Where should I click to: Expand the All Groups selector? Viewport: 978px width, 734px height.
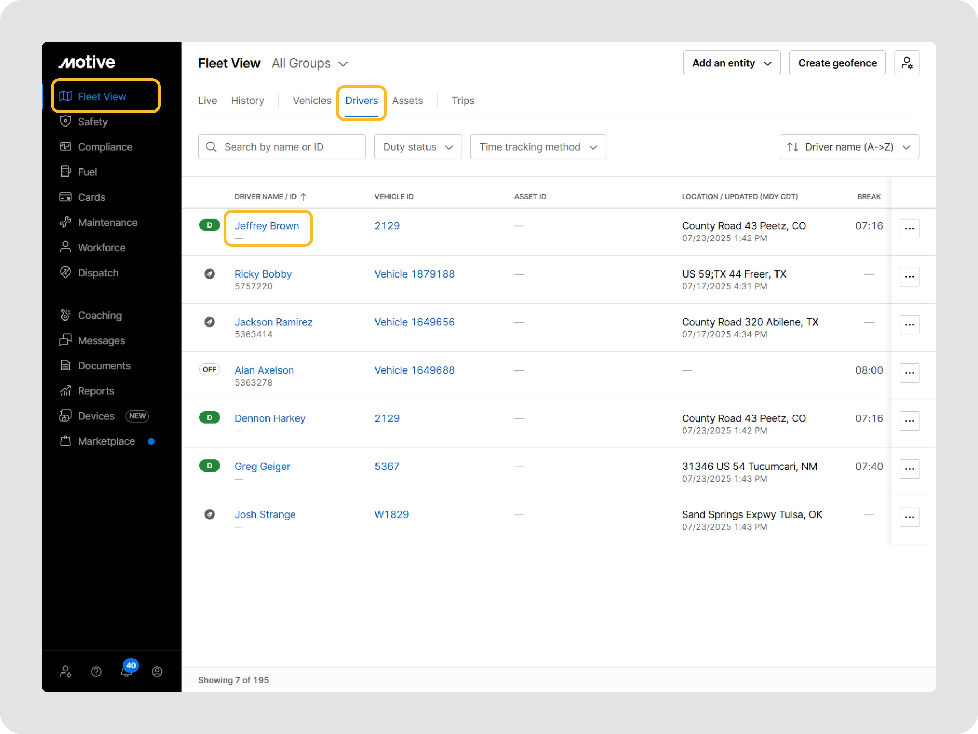click(309, 64)
